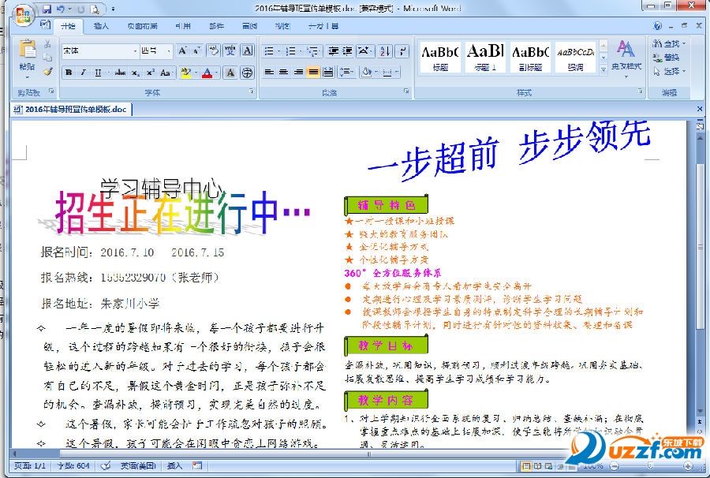This screenshot has width=710, height=478.
Task: Toggle italic formatting
Action: click(x=82, y=73)
